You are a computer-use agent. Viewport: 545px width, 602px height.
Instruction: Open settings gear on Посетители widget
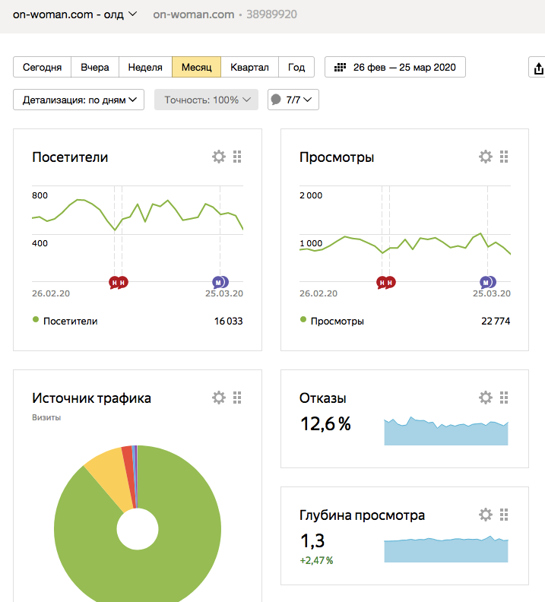click(x=219, y=157)
